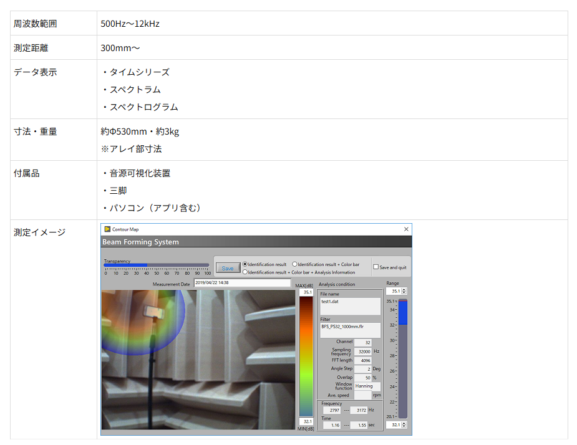Select 'Identification result + Color bar + Analysis Information'
Image resolution: width=577 pixels, height=445 pixels.
tap(245, 272)
